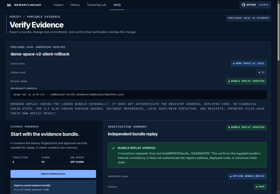
Task: Click the Verification Summary label
Action: coord(127,127)
